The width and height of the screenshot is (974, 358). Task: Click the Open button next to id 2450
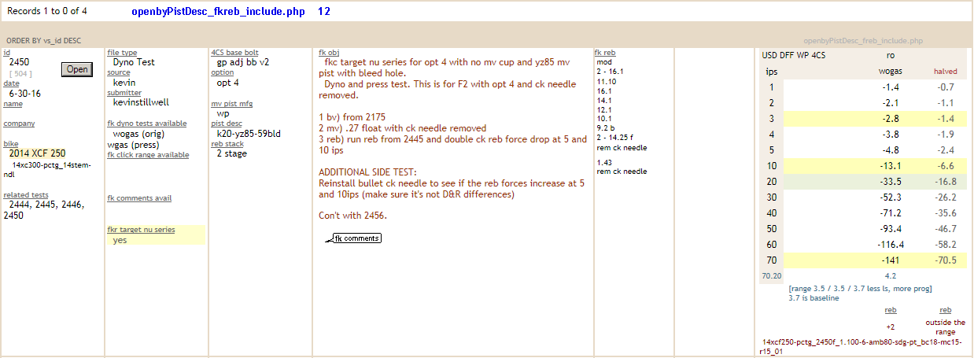point(77,69)
